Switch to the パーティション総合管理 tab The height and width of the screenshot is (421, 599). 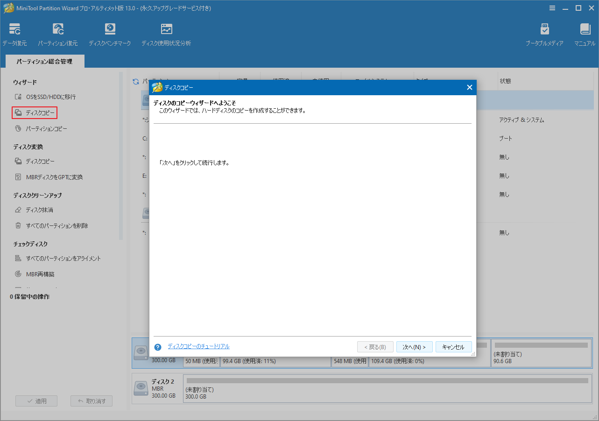44,61
